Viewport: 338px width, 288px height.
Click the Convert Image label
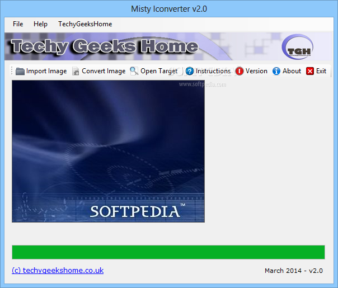point(104,71)
